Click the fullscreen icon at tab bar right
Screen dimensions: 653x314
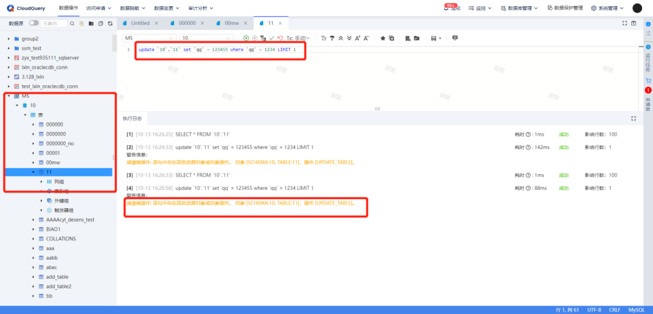point(625,24)
